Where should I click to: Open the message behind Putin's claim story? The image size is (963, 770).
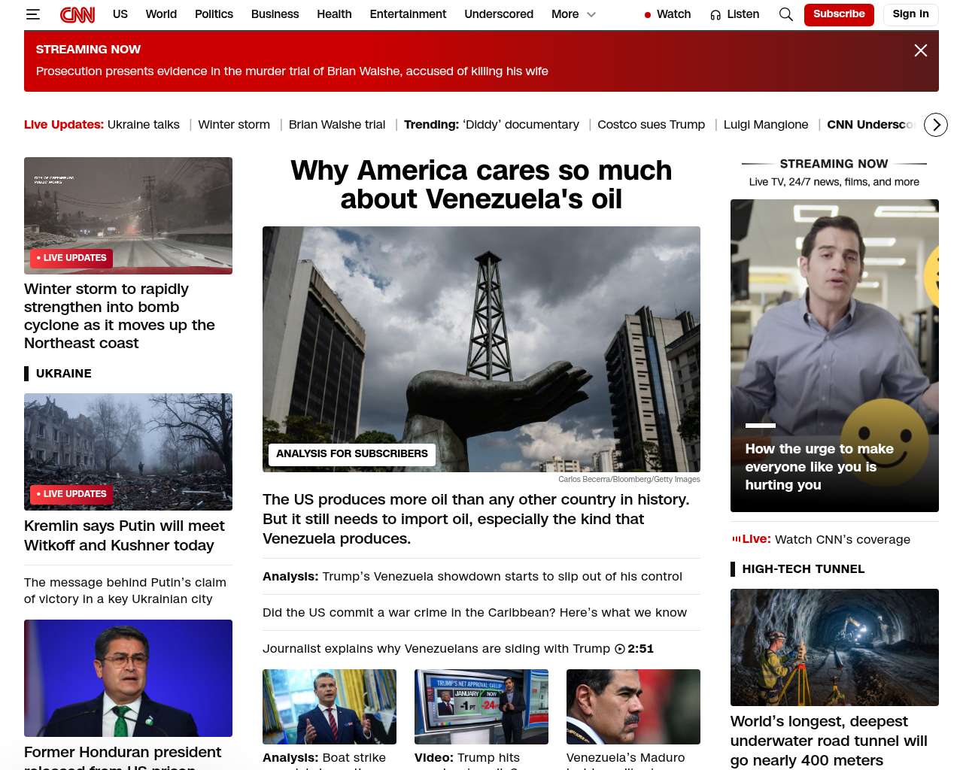pos(125,591)
